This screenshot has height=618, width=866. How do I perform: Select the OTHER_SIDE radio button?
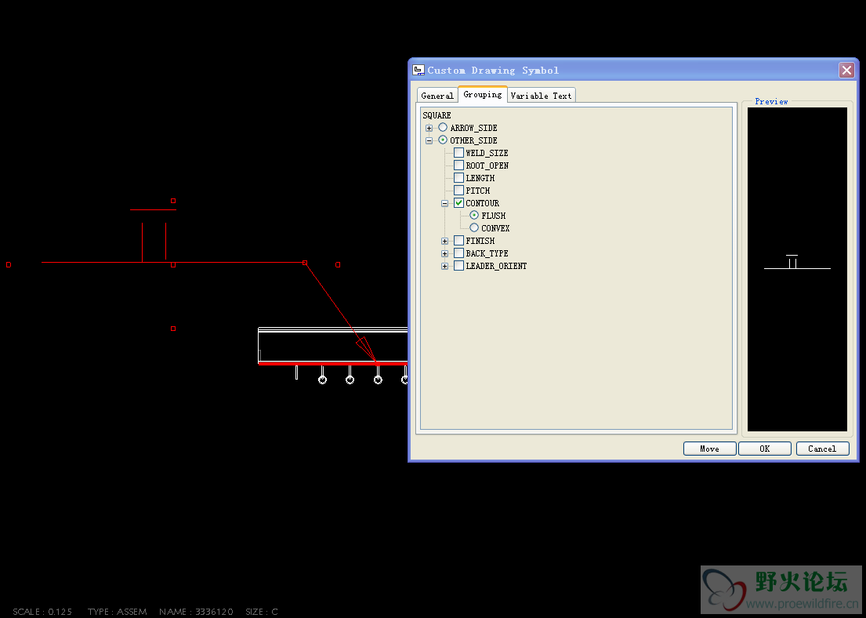[x=443, y=140]
